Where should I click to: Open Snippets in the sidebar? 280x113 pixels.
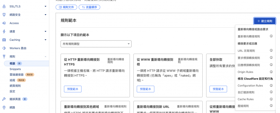click(x=15, y=69)
